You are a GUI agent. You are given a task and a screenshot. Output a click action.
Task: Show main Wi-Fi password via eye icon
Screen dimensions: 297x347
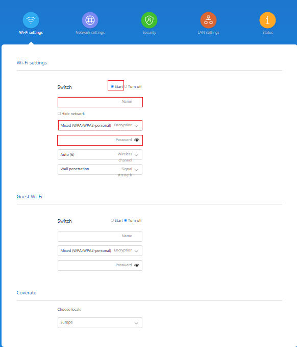pyautogui.click(x=137, y=140)
